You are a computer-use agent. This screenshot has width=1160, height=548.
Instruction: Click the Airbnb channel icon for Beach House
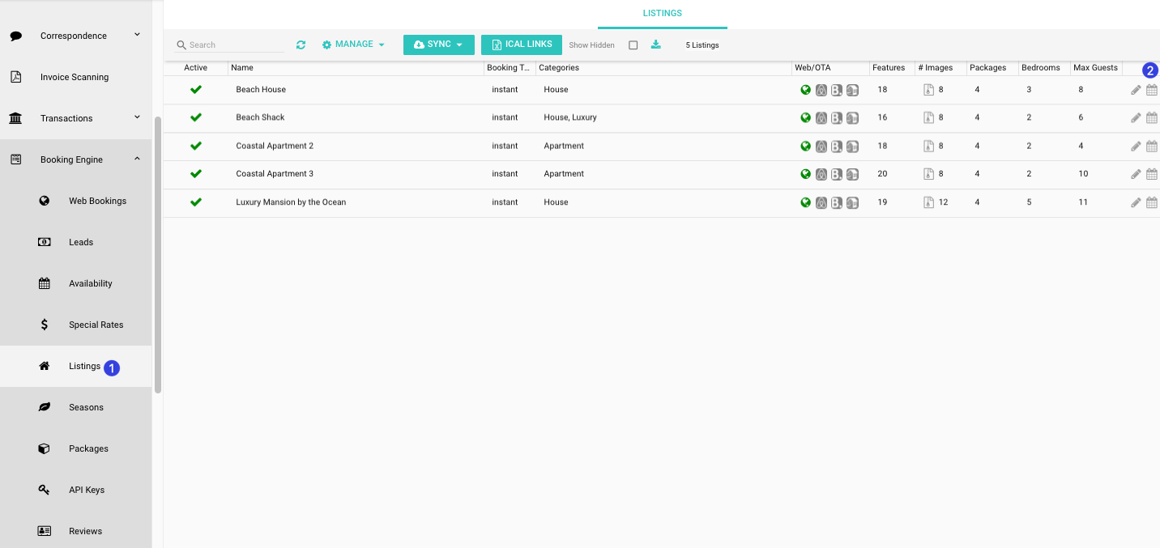coord(821,90)
